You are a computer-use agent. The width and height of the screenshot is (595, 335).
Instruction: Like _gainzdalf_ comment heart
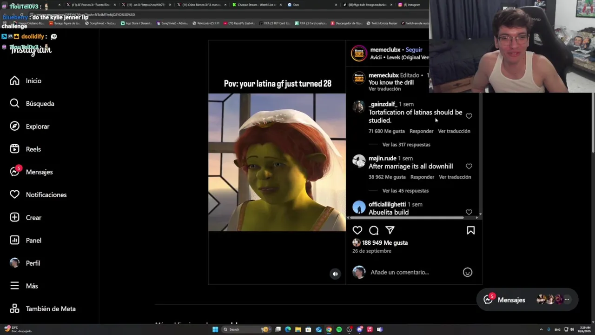click(469, 116)
